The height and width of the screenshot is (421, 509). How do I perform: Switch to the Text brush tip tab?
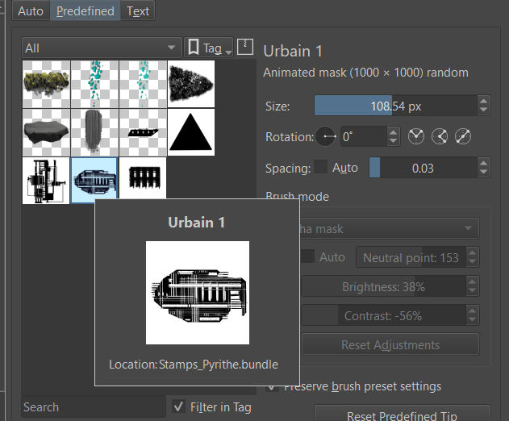(138, 11)
